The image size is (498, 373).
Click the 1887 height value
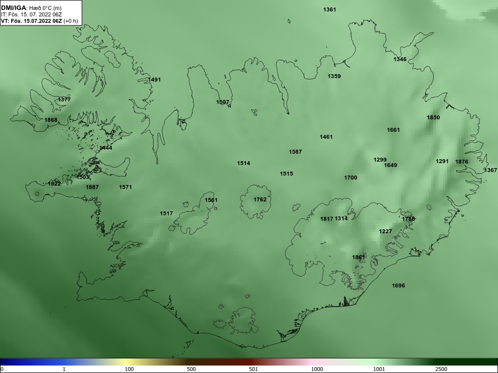[92, 187]
